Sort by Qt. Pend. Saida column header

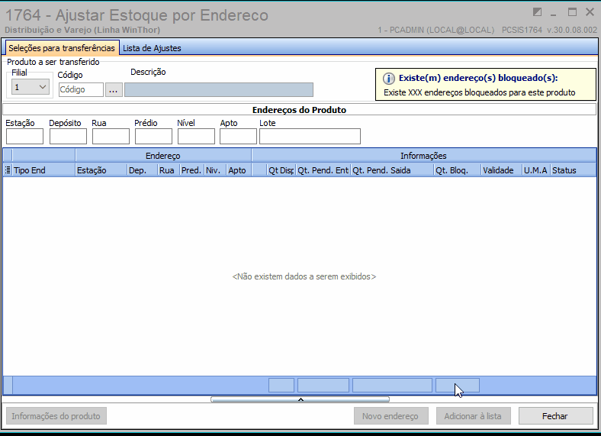click(392, 170)
